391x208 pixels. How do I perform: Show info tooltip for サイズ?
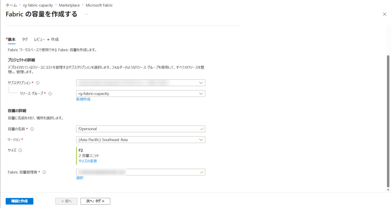pos(20,150)
